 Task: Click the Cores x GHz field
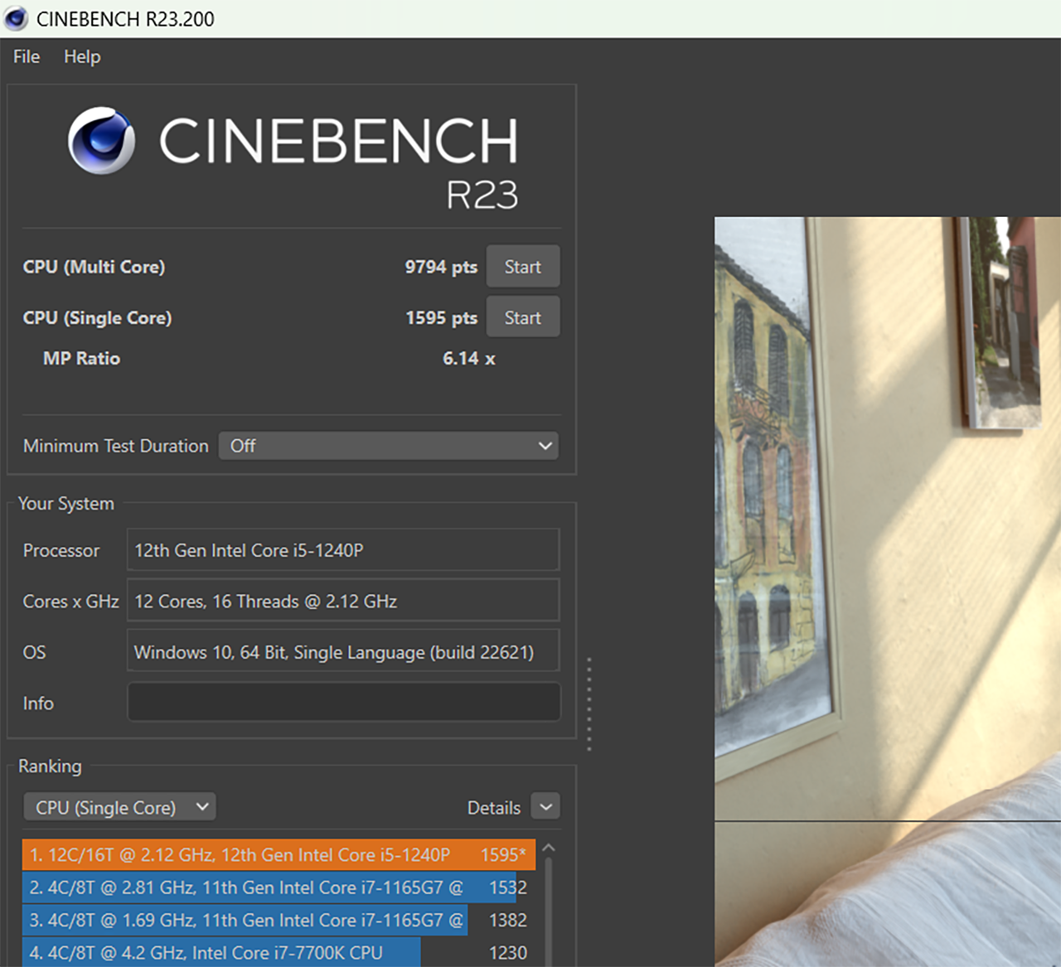343,601
